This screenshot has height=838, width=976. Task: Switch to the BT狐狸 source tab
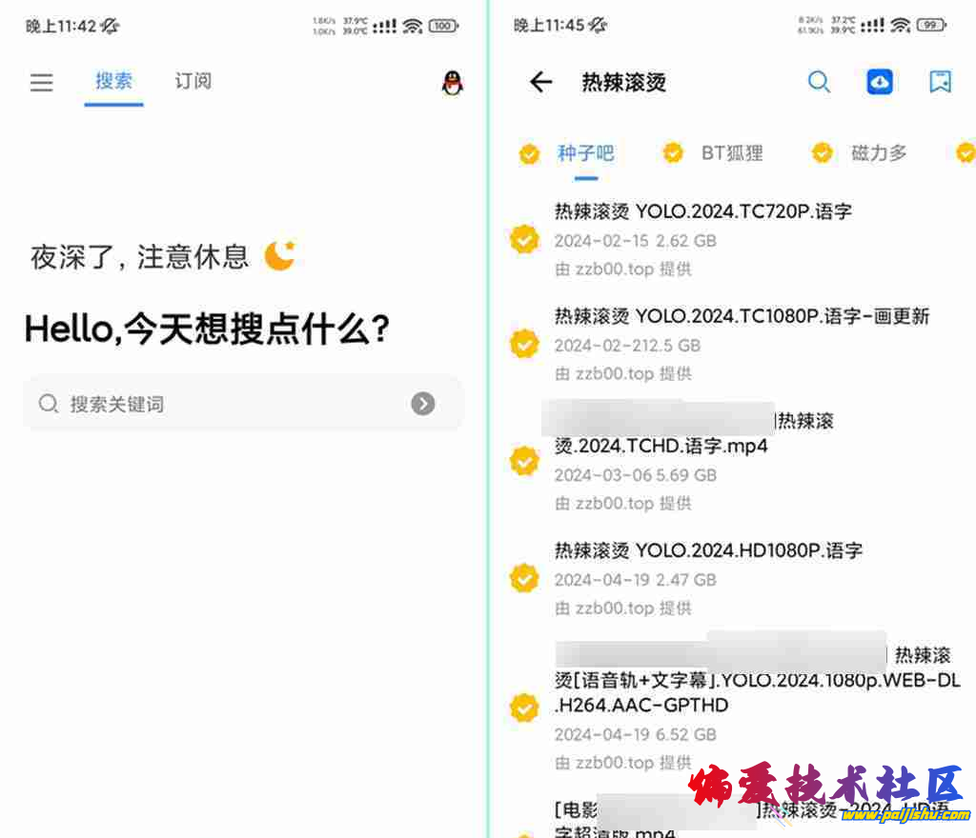(732, 153)
